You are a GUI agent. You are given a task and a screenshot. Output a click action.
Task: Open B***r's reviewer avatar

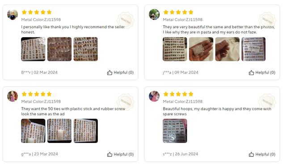tap(13, 15)
